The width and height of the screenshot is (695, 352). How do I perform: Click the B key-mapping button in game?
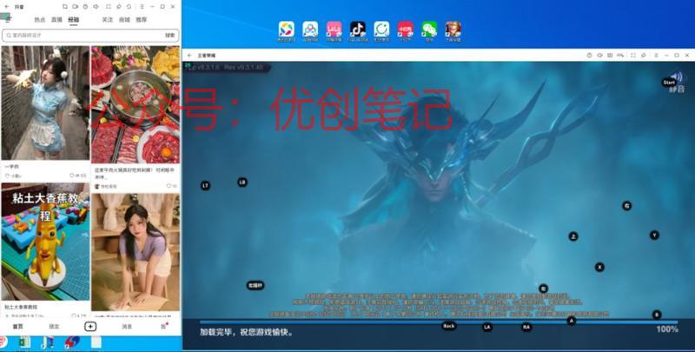(657, 315)
